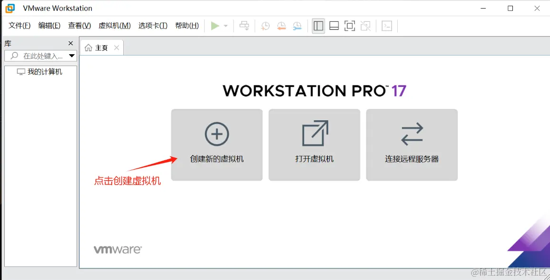Open the 选项卡(T) menu
Screen dimensions: 550x280
tap(153, 26)
